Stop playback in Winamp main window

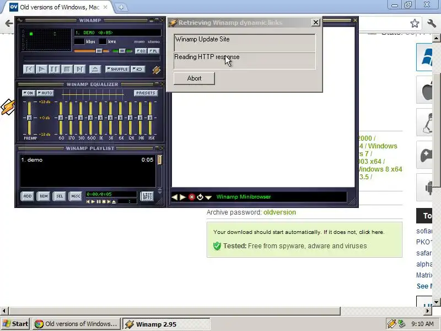pyautogui.click(x=67, y=70)
